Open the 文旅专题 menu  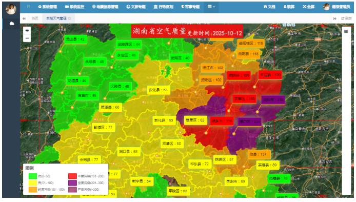click(x=136, y=7)
